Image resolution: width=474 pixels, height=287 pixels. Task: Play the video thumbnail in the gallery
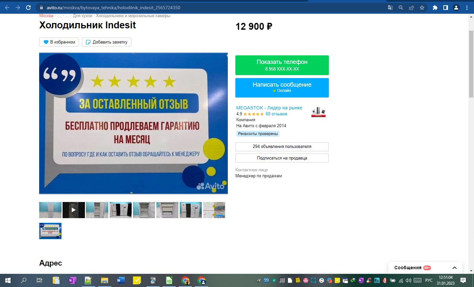74,210
